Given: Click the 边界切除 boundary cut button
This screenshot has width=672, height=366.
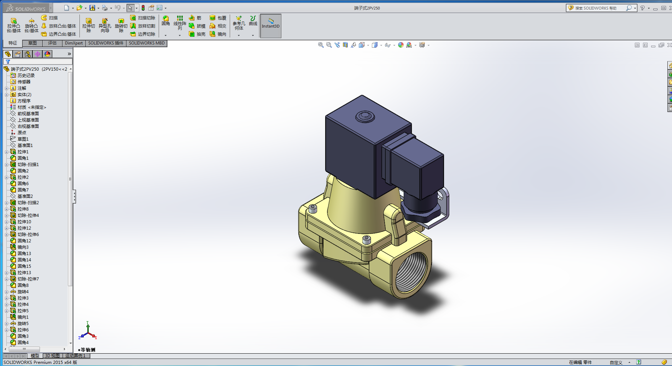Looking at the screenshot, I should (x=143, y=34).
